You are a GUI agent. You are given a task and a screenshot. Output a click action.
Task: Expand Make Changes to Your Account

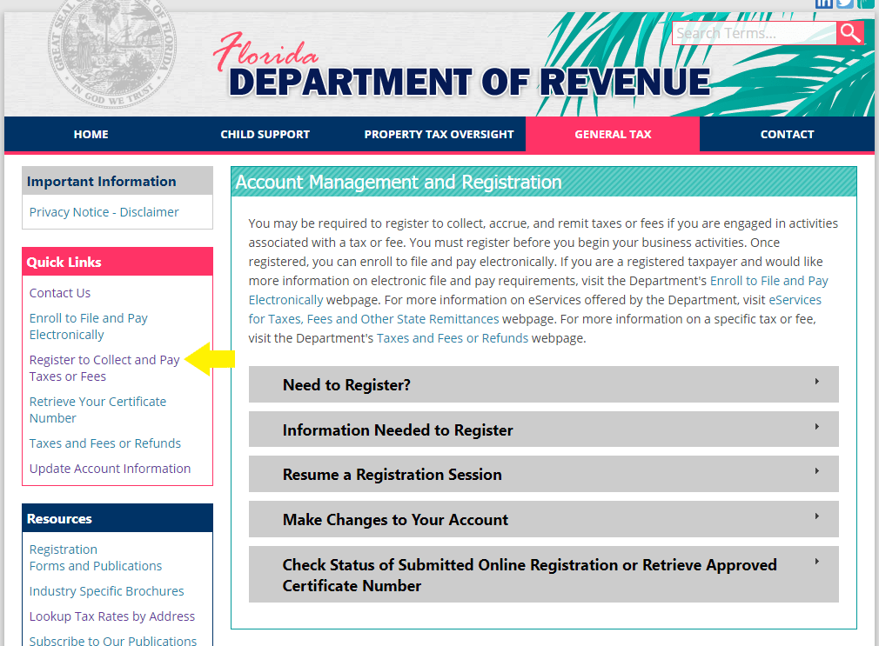(543, 519)
